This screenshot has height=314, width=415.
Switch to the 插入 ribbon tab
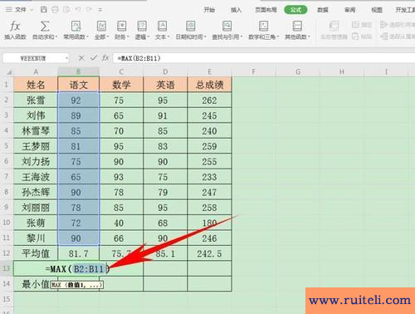pos(236,10)
